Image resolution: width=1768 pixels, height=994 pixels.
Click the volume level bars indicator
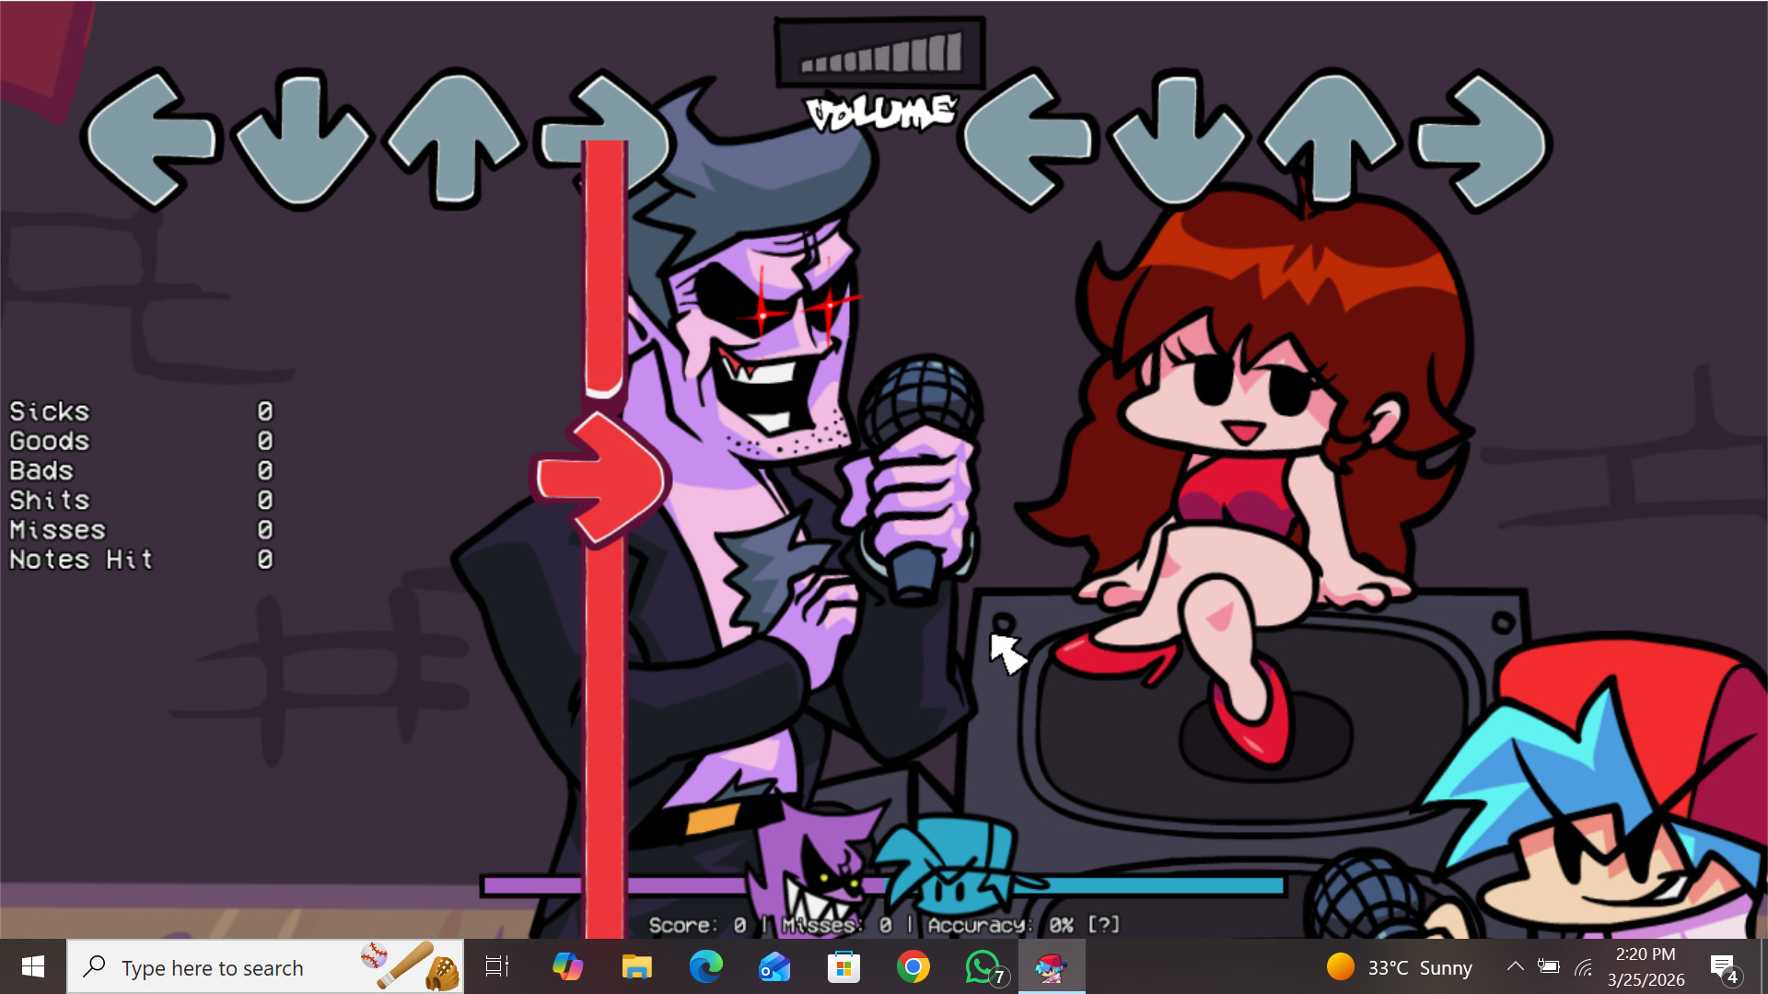[881, 53]
